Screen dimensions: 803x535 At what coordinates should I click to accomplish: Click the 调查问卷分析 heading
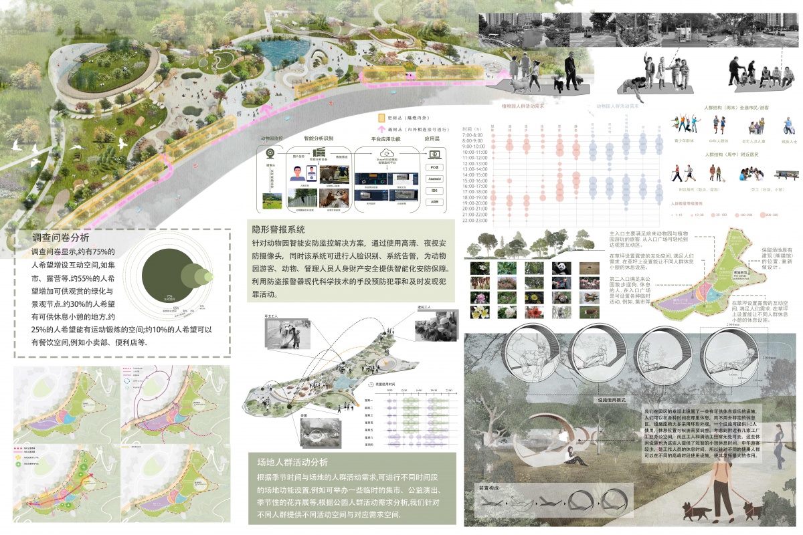pyautogui.click(x=61, y=237)
